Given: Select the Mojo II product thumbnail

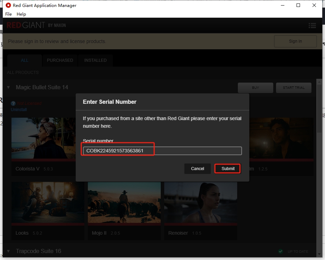Looking at the screenshot, I should coord(124,202).
